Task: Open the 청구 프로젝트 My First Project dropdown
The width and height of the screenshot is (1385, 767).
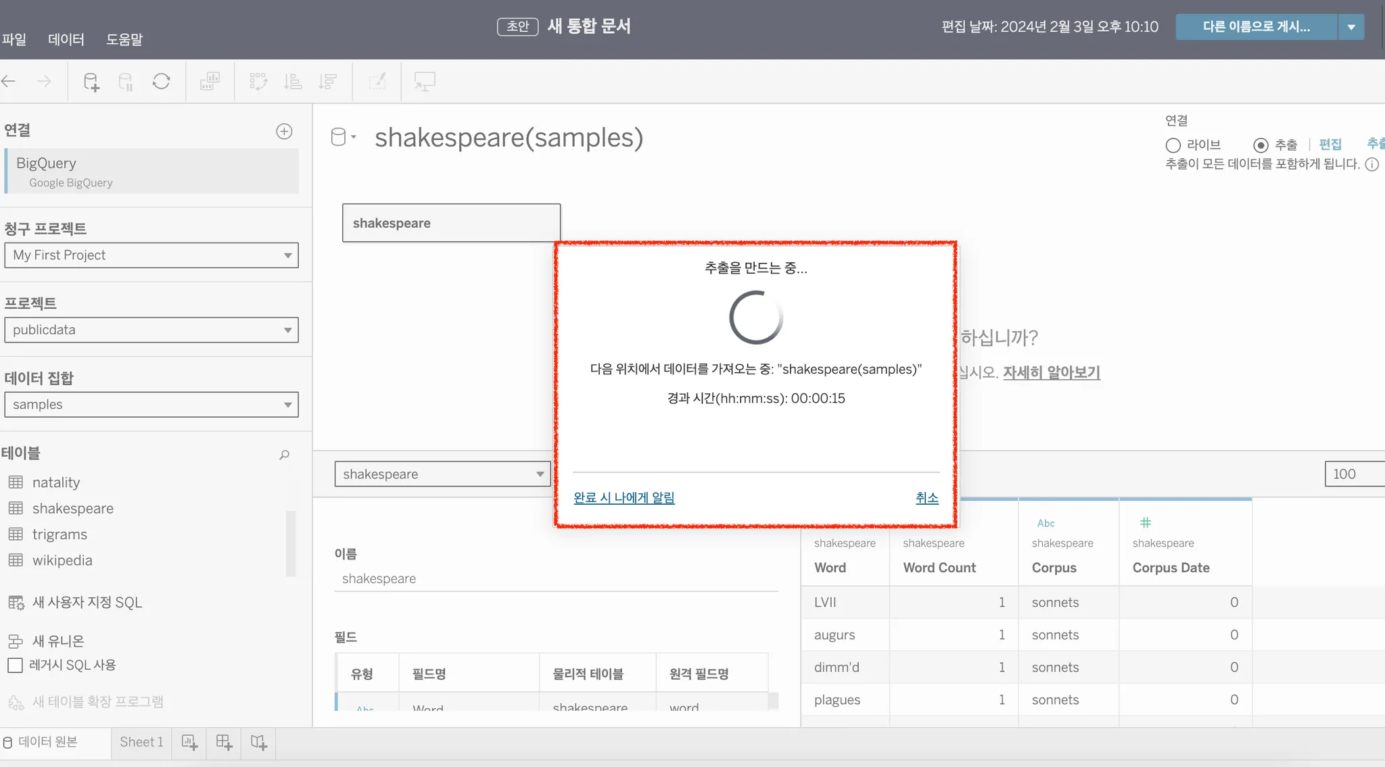Action: pyautogui.click(x=151, y=255)
